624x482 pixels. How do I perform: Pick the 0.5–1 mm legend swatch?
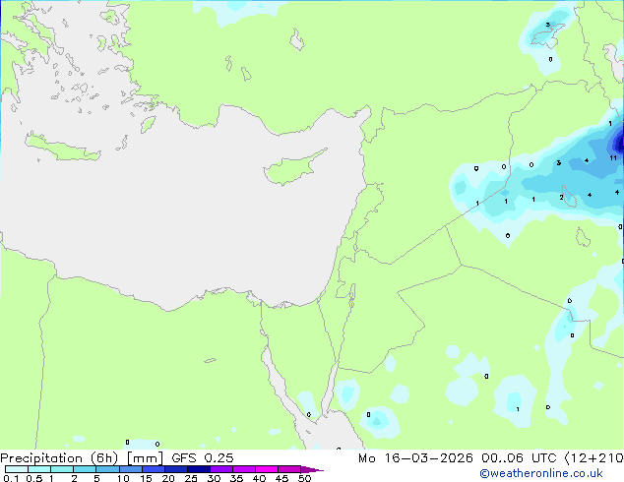pyautogui.click(x=39, y=469)
